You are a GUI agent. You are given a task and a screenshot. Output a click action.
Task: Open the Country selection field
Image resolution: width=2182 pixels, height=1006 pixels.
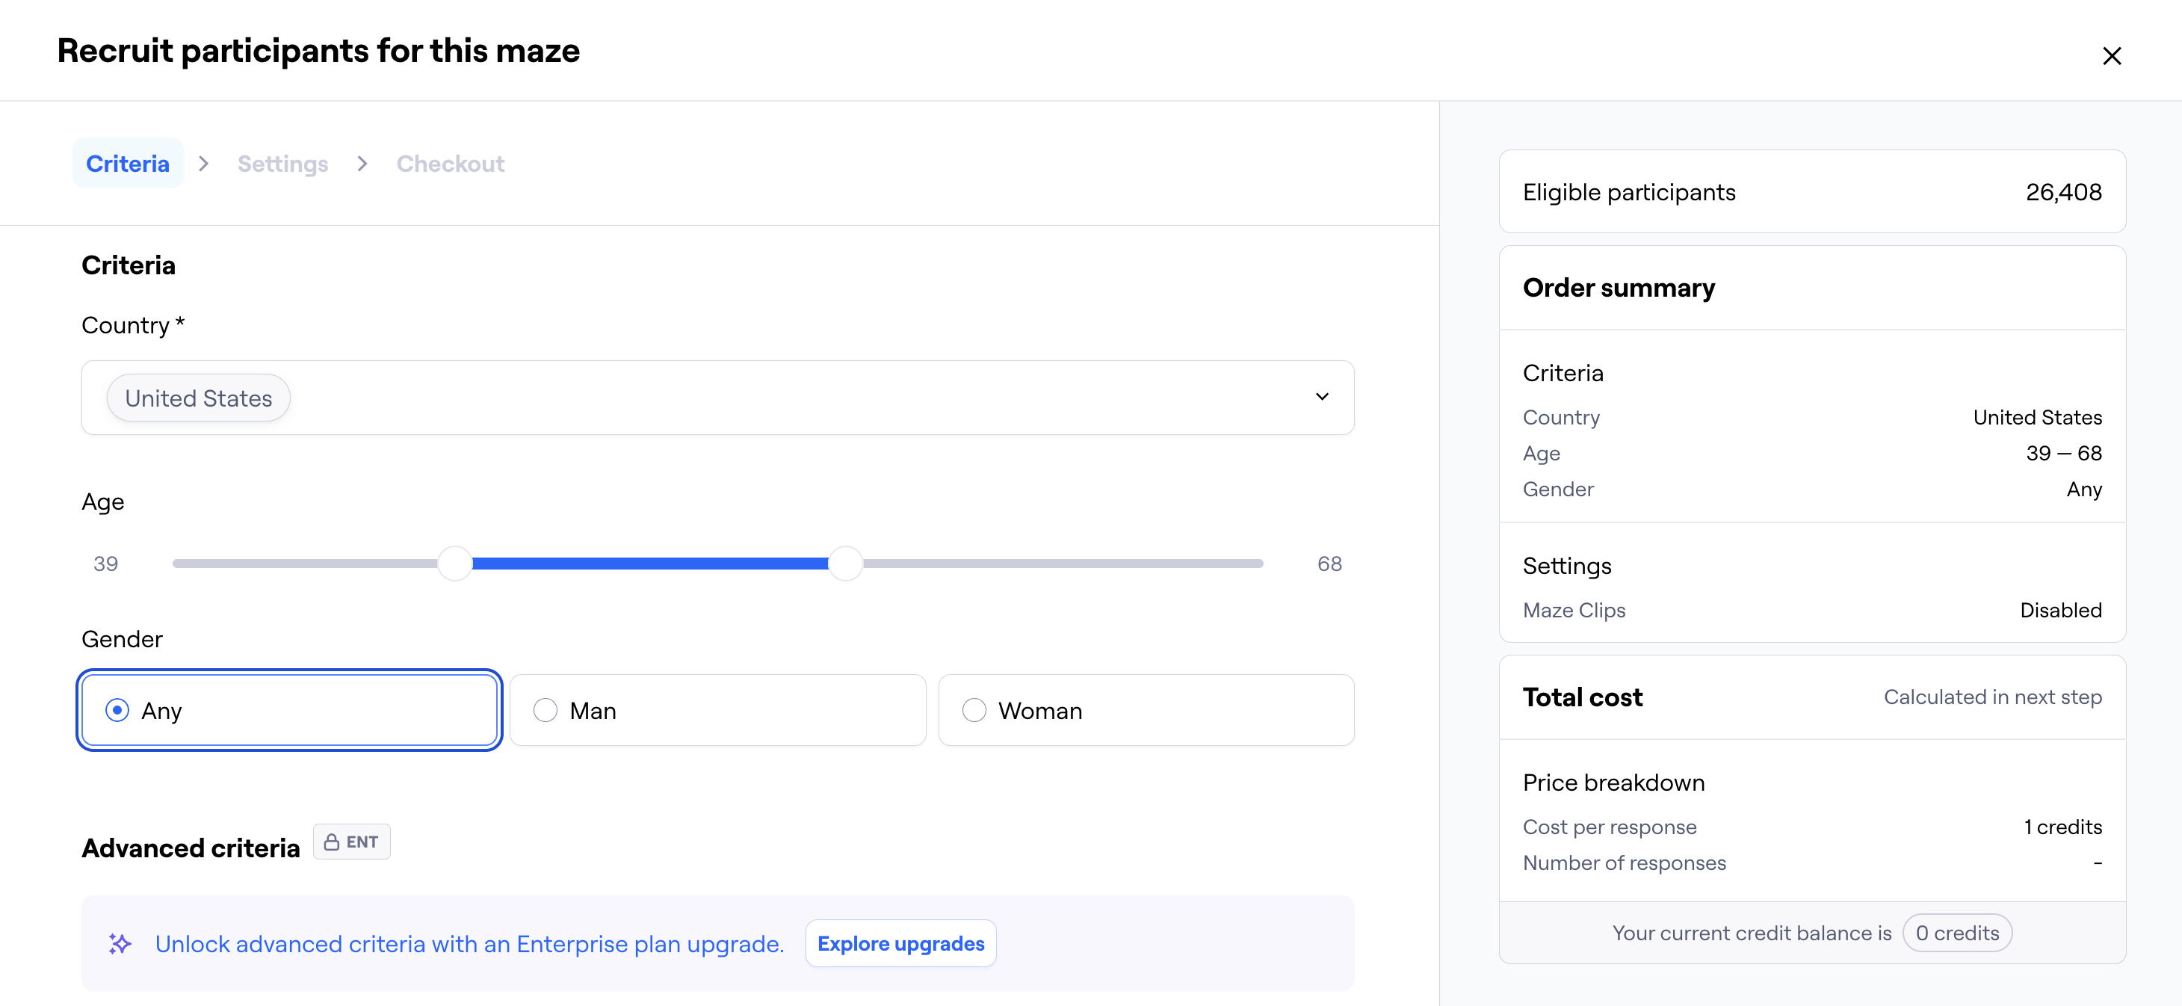pyautogui.click(x=762, y=398)
